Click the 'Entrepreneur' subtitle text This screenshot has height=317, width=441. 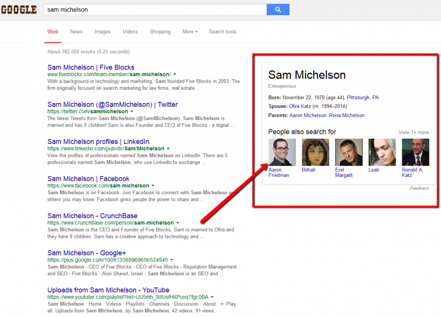(282, 86)
